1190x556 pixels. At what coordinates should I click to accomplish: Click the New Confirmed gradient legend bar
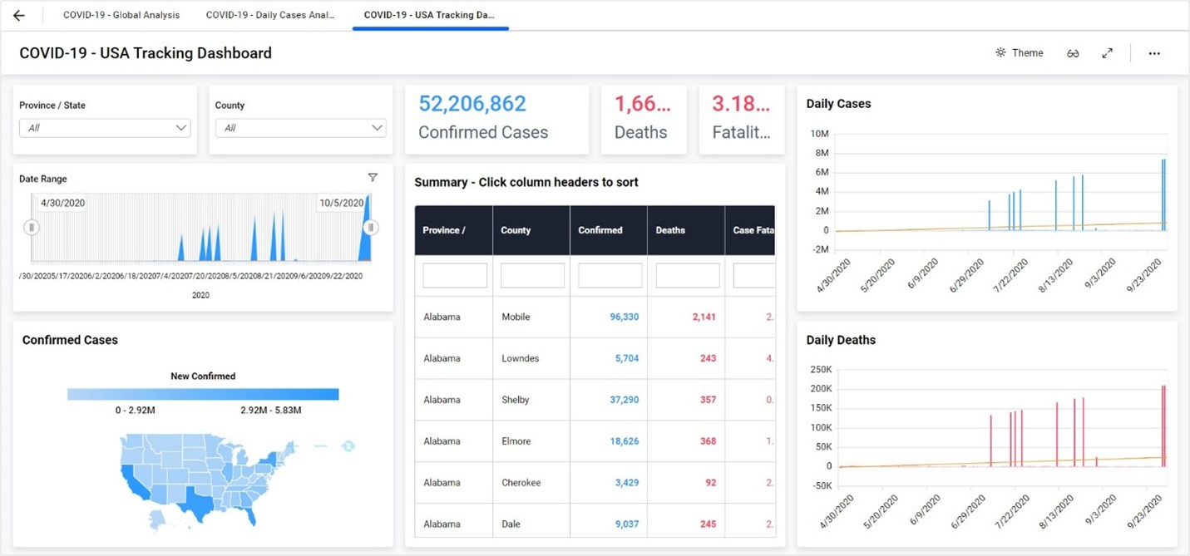click(x=202, y=393)
